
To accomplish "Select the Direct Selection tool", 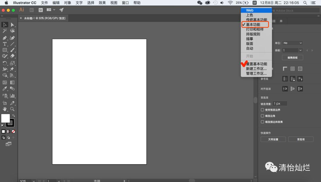I will (12, 25).
